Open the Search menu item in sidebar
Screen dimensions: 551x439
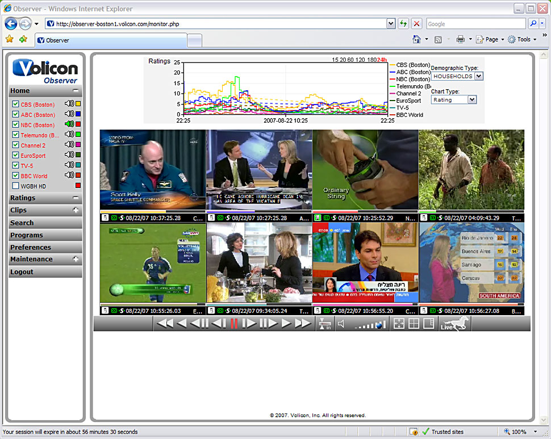click(x=22, y=223)
